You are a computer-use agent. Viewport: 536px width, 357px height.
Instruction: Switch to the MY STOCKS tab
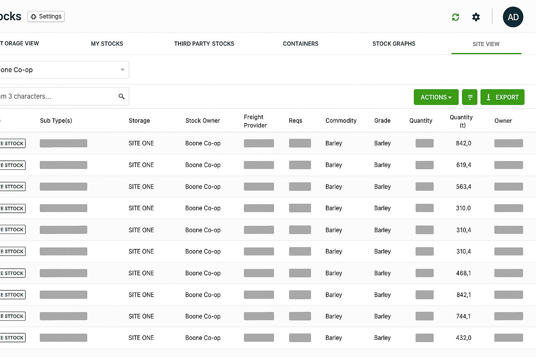pos(107,44)
